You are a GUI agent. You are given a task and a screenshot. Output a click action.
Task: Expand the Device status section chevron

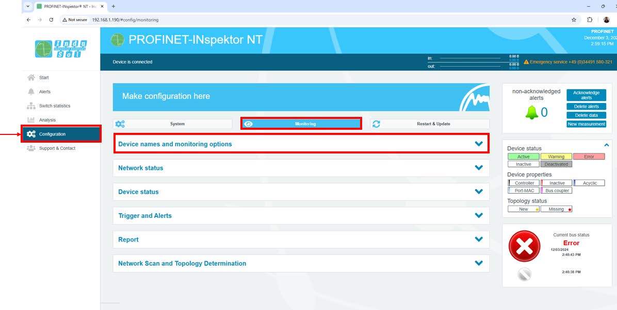479,192
